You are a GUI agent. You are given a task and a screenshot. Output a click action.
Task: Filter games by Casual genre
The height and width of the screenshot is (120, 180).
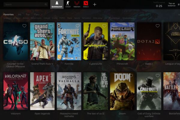point(47,18)
